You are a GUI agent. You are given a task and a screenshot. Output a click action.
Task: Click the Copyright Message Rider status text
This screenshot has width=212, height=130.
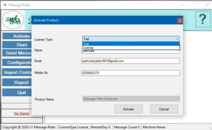[x=29, y=127]
